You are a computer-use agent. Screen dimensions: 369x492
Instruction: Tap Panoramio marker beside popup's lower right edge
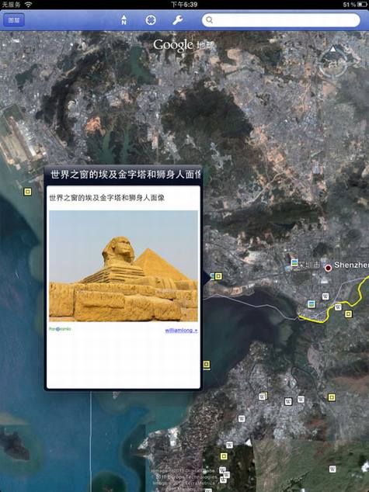coord(207,365)
